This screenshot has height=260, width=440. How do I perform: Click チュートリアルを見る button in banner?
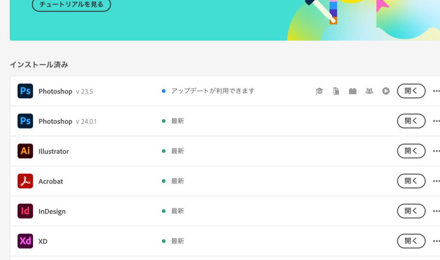71,4
